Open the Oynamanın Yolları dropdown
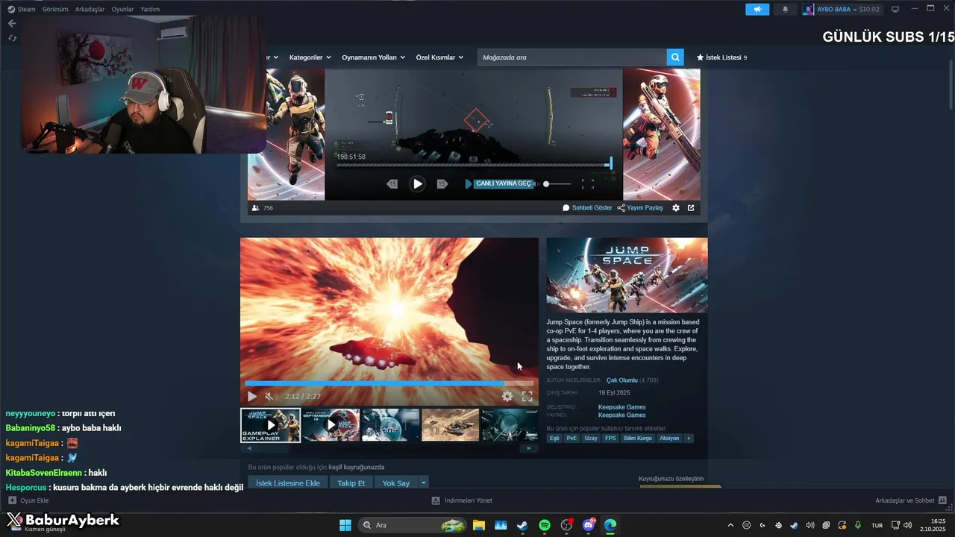Image resolution: width=955 pixels, height=537 pixels. tap(373, 57)
